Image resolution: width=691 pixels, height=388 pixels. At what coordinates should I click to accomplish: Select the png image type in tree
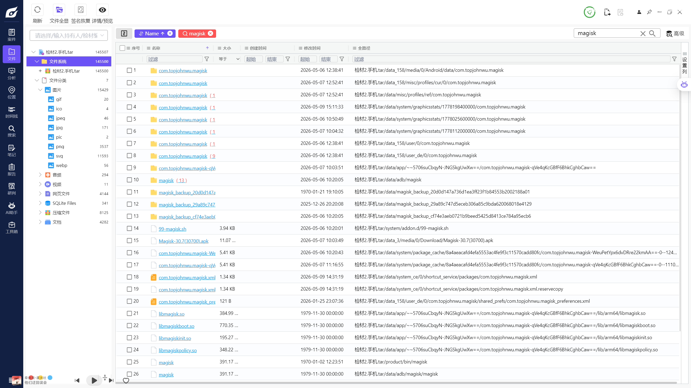click(60, 146)
